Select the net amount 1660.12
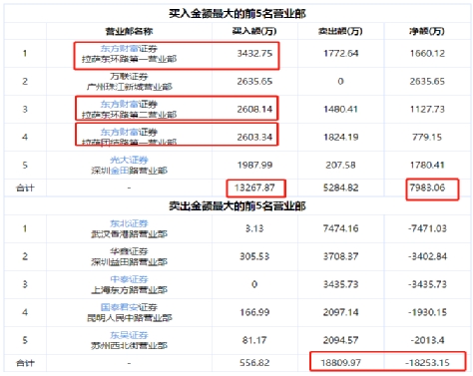Viewport: 473px width, 376px height. point(427,54)
